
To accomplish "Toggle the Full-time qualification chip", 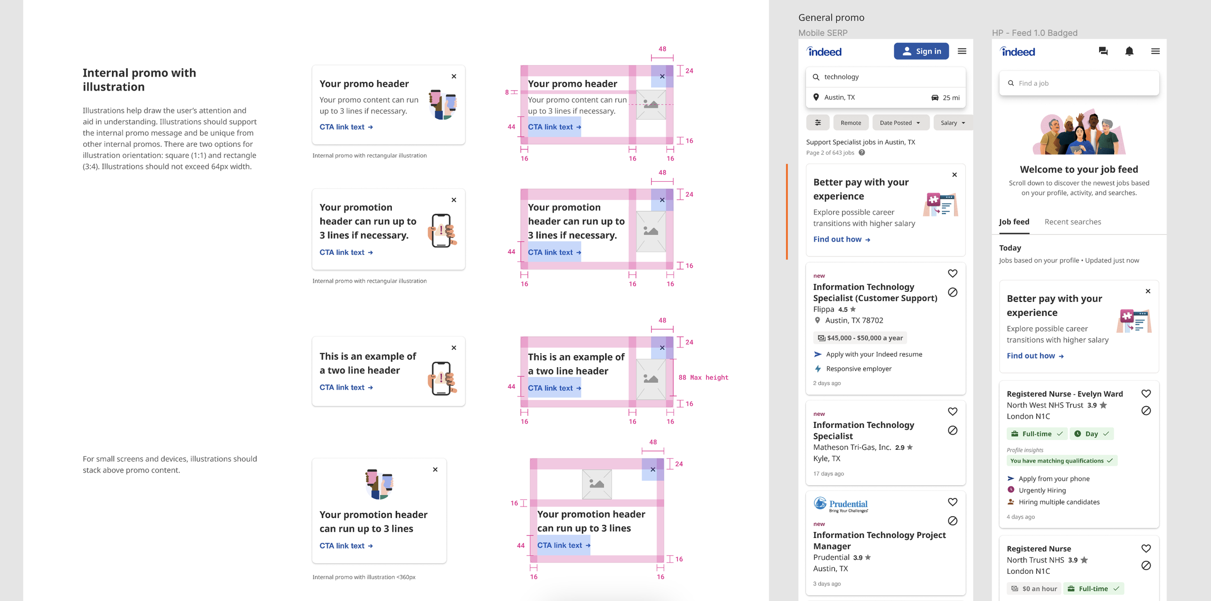I will (x=1037, y=434).
